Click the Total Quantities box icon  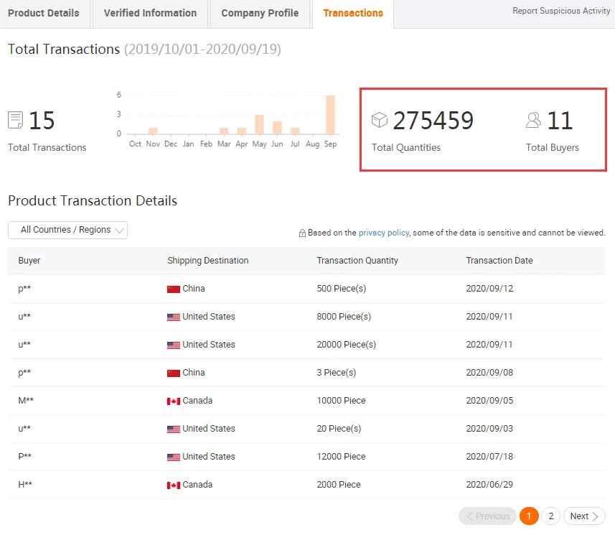[380, 120]
